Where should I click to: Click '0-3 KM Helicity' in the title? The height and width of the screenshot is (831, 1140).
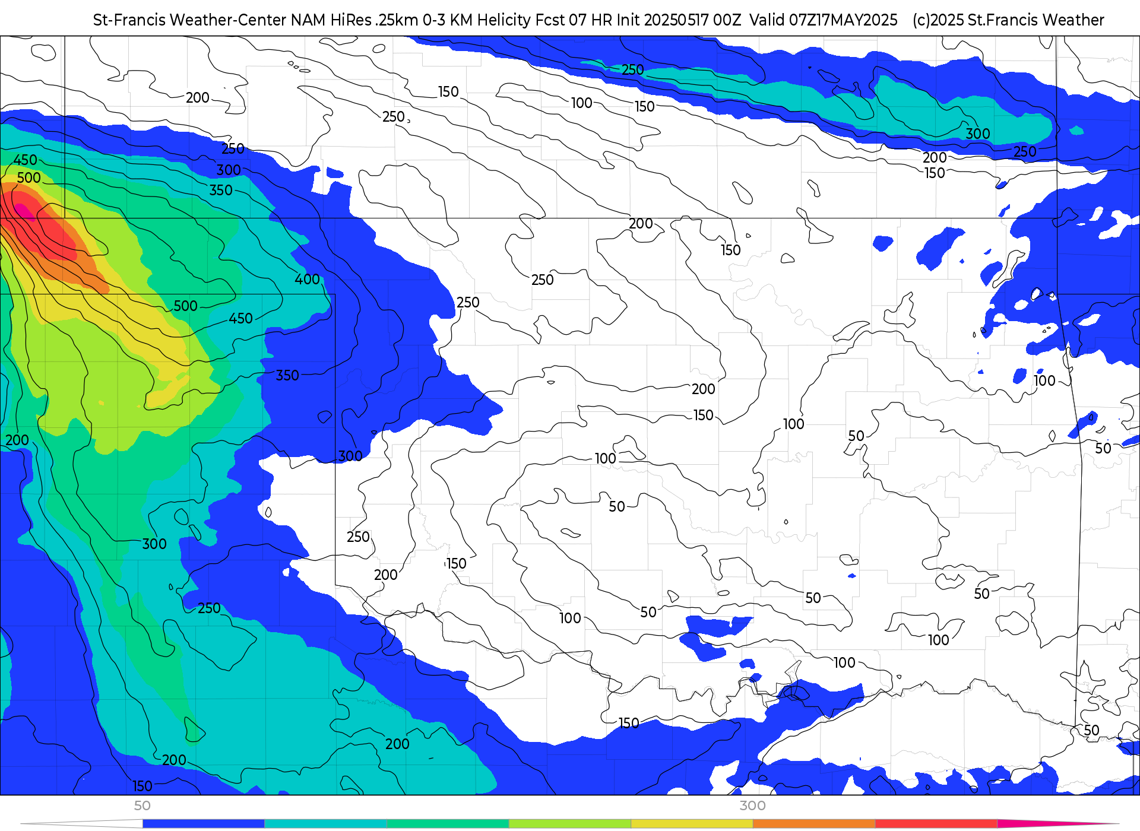[477, 20]
